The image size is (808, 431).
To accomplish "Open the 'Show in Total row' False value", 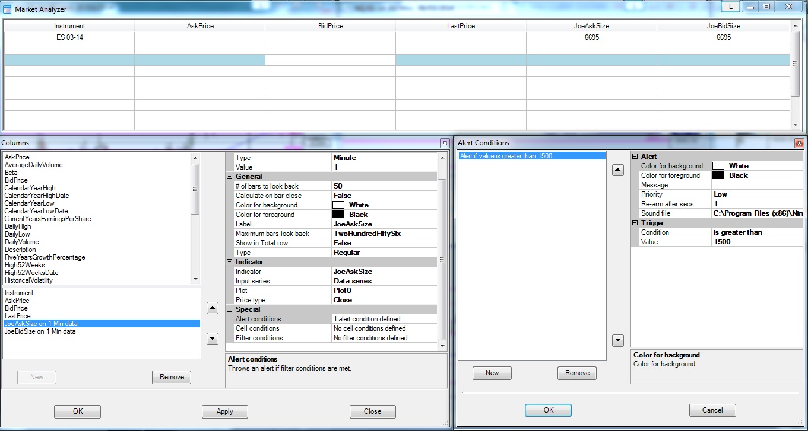I will click(x=384, y=243).
